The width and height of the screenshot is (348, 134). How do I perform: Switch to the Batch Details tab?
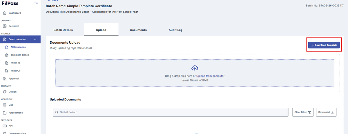(x=63, y=30)
